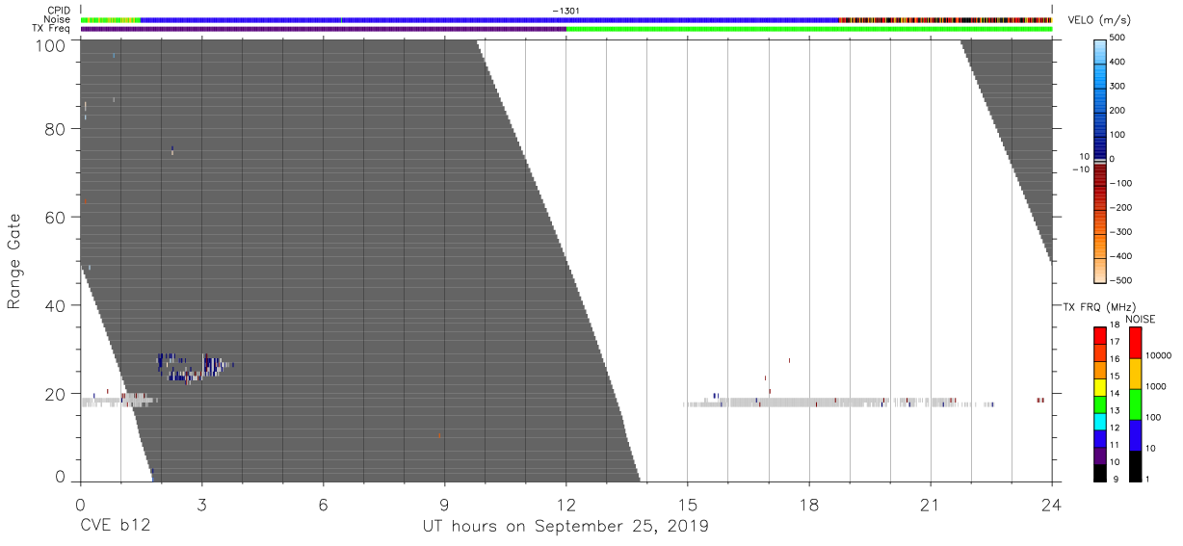Click the blue 10 swatch in NOISE legend
The image size is (1183, 546).
tap(1134, 435)
